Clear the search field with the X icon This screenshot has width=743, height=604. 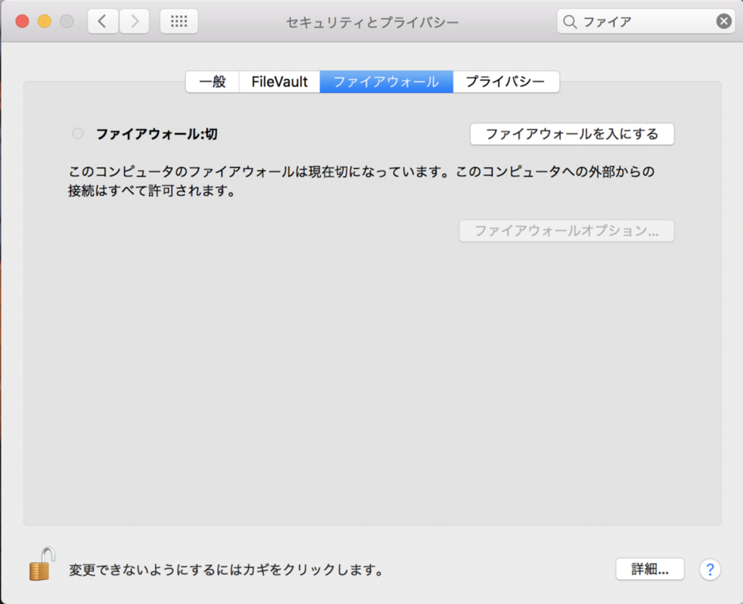(x=724, y=22)
